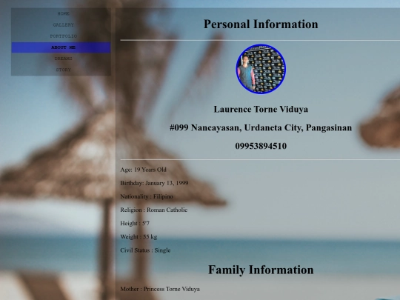
Task: Click the address #099 Nancayasan, Urdaneta City
Action: [x=261, y=127]
